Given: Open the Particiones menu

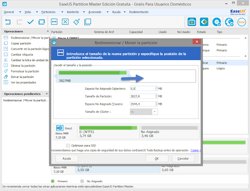Looking at the screenshot, I should [48, 12].
